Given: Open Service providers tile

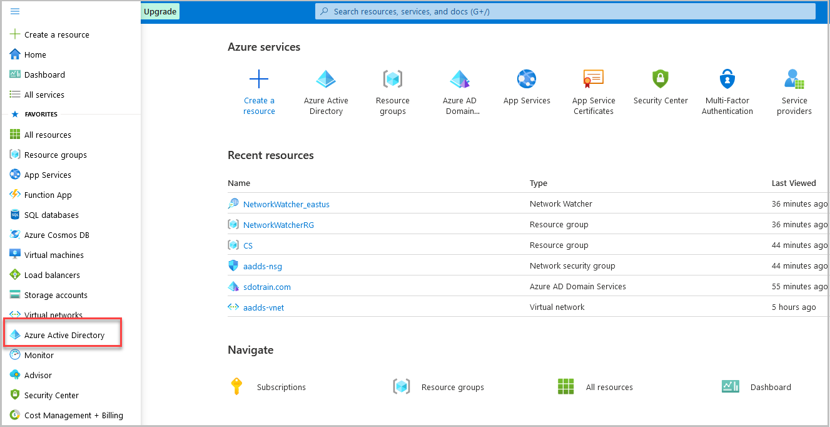Looking at the screenshot, I should (794, 91).
